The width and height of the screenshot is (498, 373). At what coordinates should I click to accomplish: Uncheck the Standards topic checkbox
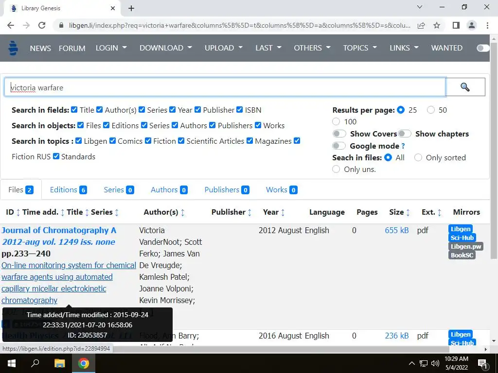tap(56, 156)
